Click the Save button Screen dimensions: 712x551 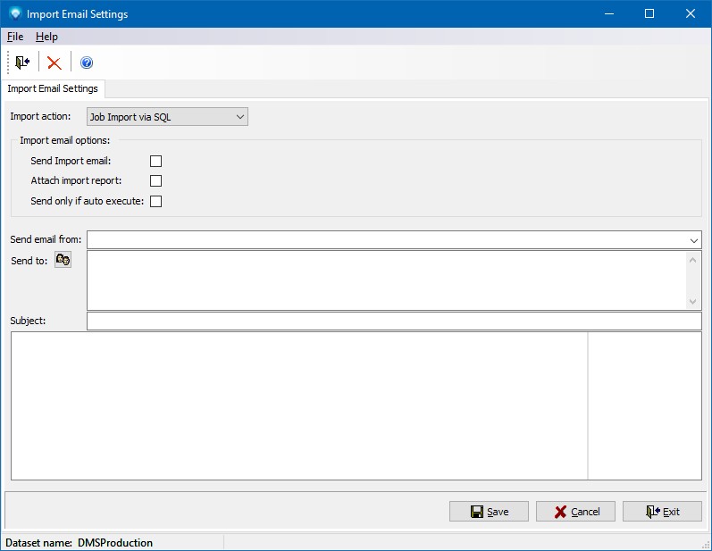pos(489,512)
